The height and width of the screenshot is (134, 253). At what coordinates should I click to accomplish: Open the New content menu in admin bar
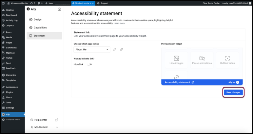49,3
